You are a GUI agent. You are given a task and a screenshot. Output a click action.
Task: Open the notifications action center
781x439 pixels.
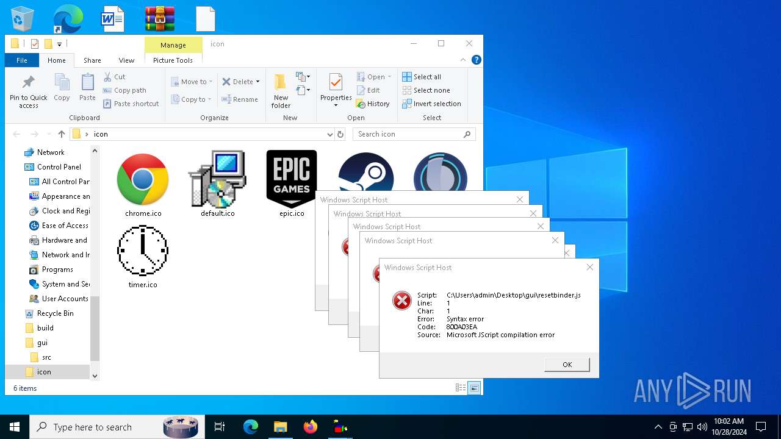(x=761, y=427)
